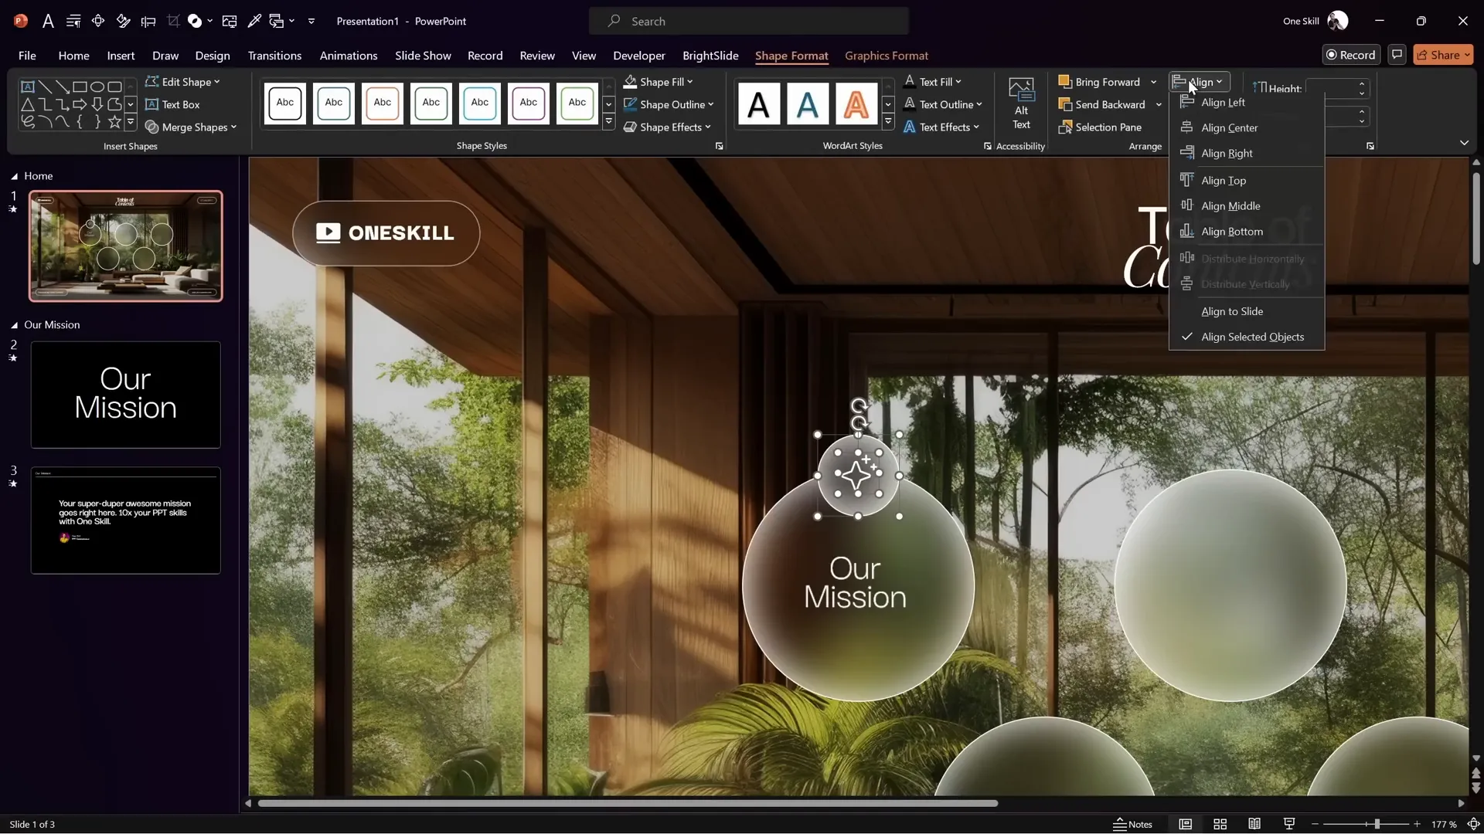Image resolution: width=1484 pixels, height=834 pixels.
Task: Open the Text Outline dropdown
Action: (x=942, y=104)
